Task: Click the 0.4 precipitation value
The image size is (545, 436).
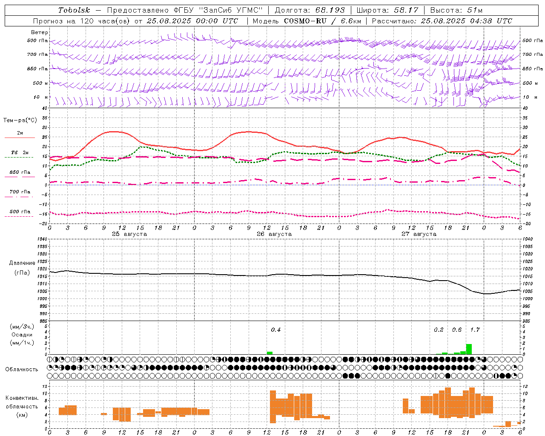Action: tap(276, 330)
